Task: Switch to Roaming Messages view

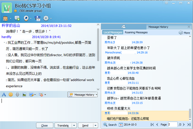Action: click(136, 32)
